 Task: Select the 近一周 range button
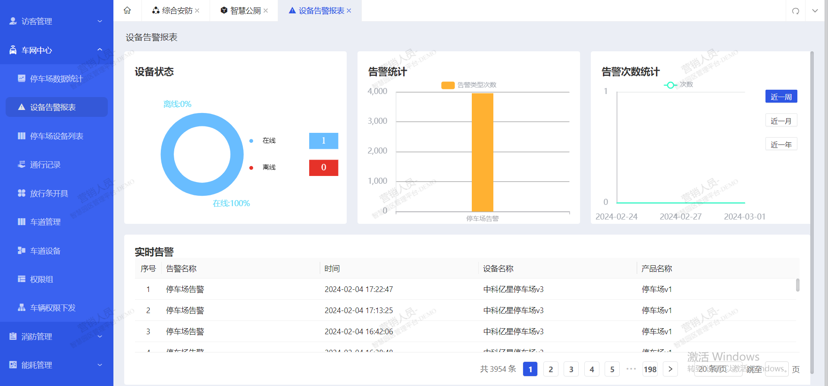781,97
